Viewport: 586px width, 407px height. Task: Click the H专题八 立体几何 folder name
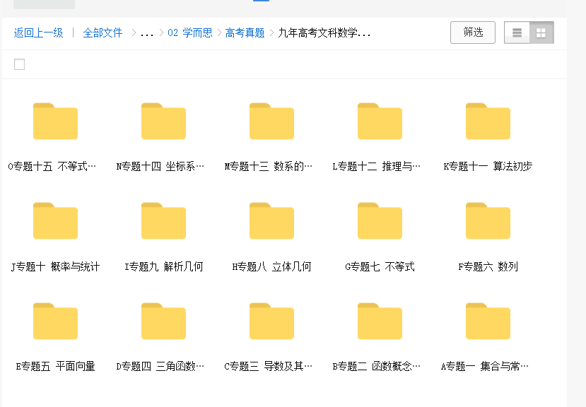tap(271, 267)
